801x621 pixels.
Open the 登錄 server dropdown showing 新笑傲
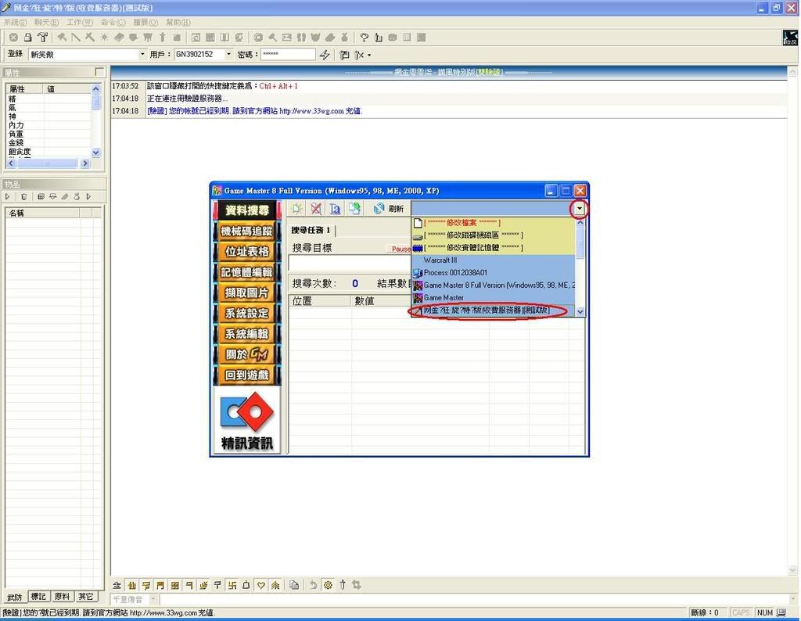[x=142, y=55]
